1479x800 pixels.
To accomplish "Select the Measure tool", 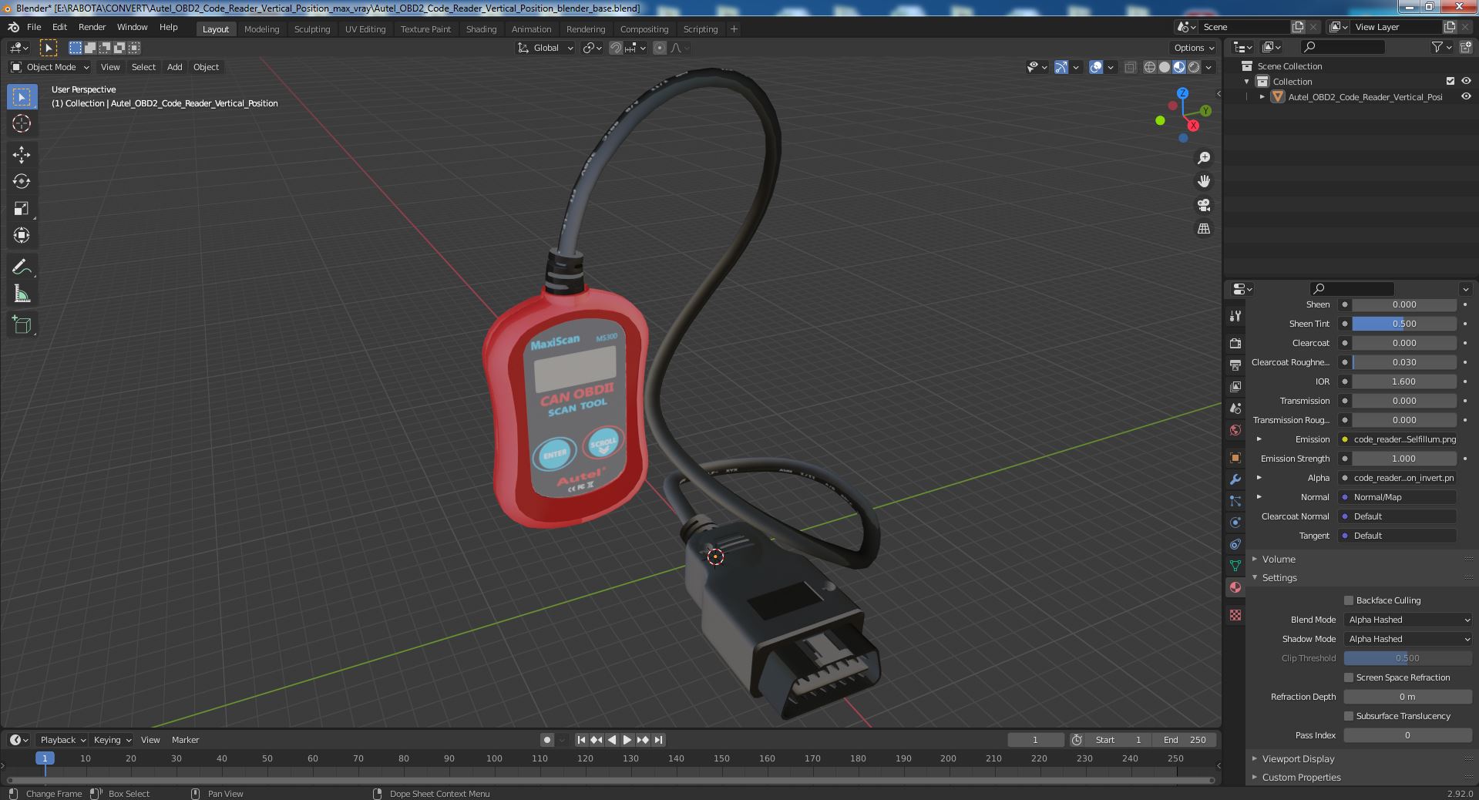I will click(22, 294).
